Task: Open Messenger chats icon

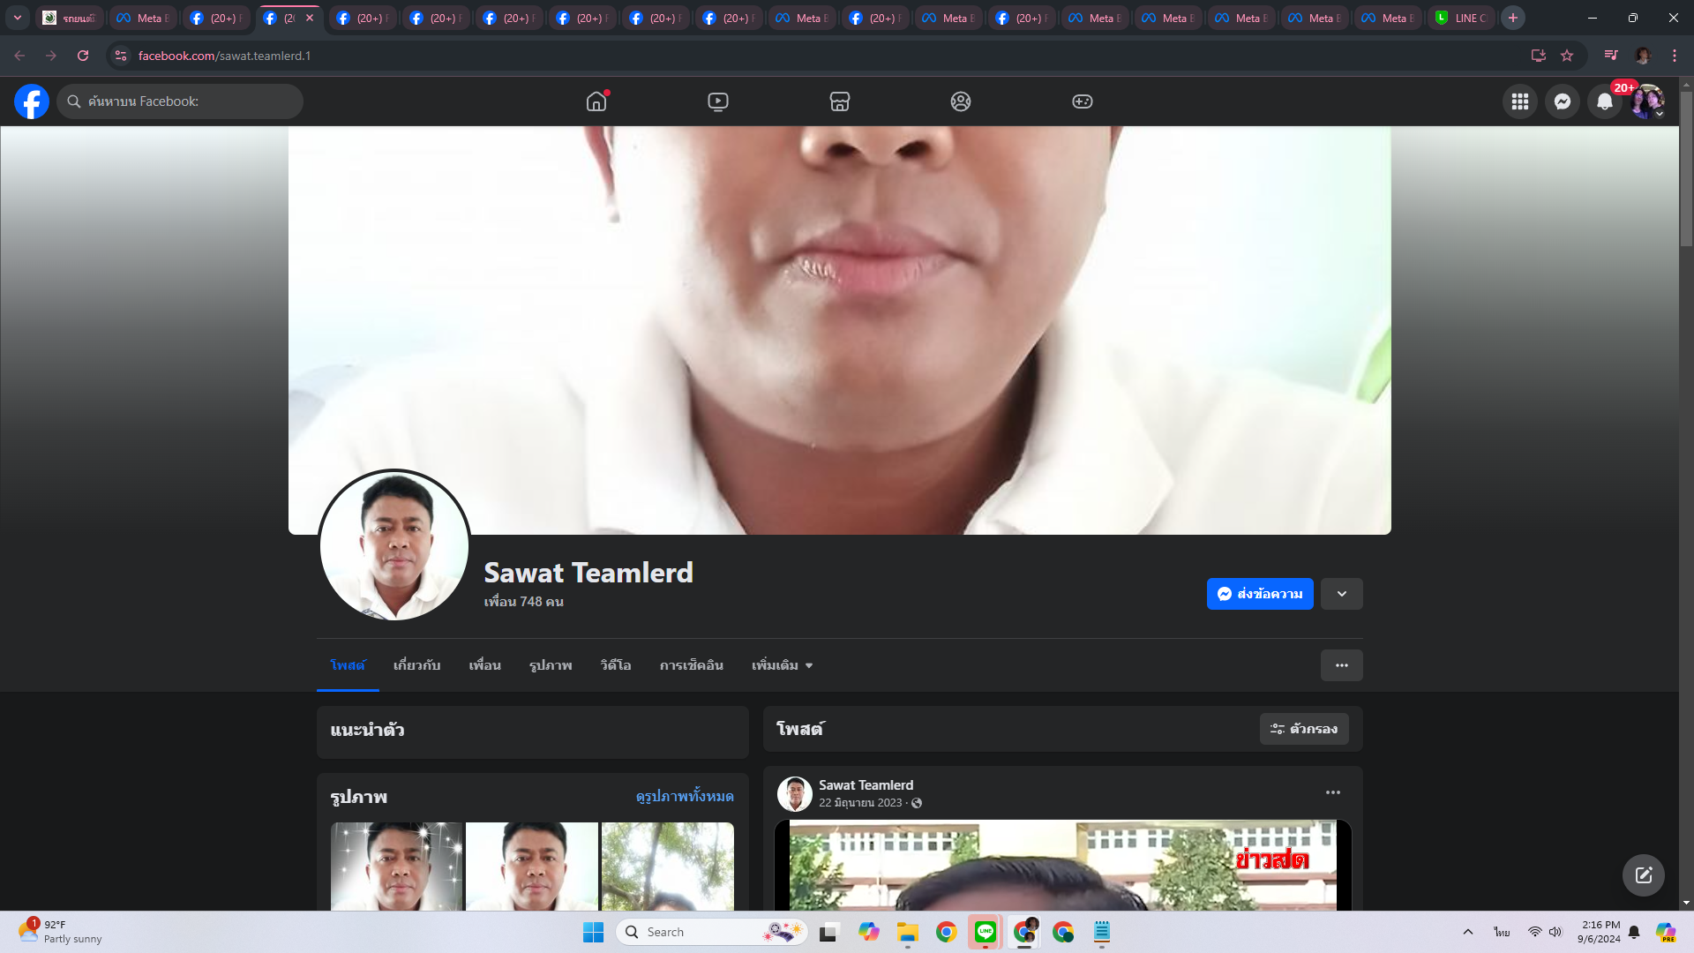Action: 1562,101
